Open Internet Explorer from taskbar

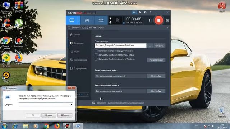15,126
